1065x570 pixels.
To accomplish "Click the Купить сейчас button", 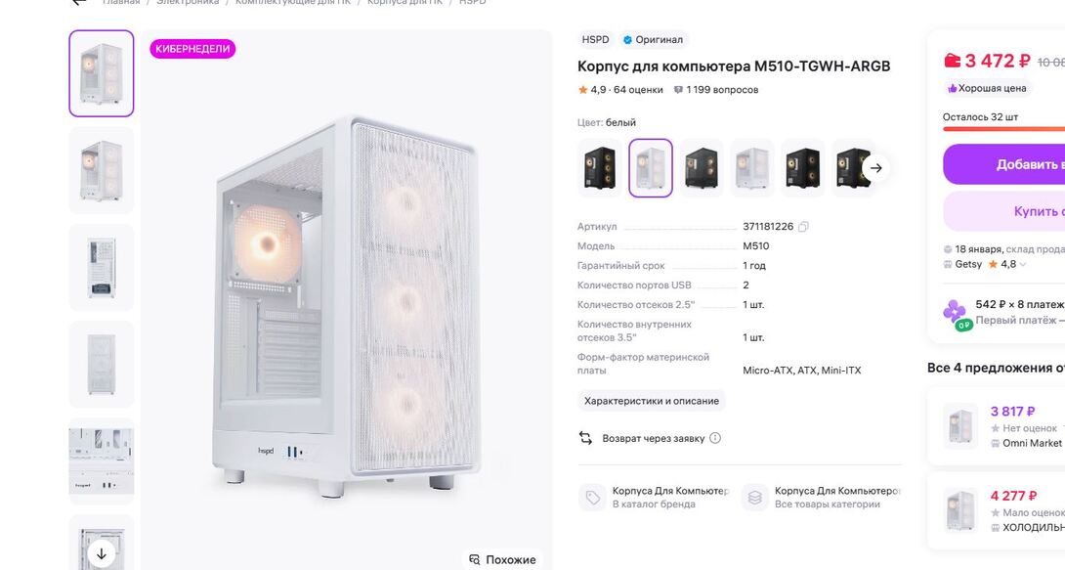I will (1003, 211).
